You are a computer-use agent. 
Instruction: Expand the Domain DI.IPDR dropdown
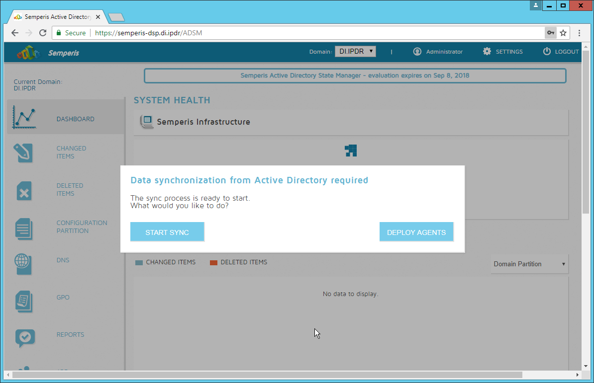(355, 51)
